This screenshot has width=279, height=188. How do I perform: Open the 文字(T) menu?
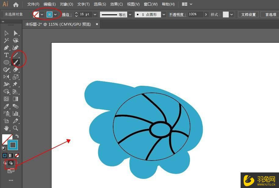[x=84, y=4]
